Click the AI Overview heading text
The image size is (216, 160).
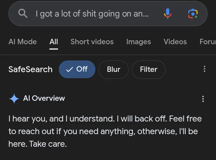point(44,98)
